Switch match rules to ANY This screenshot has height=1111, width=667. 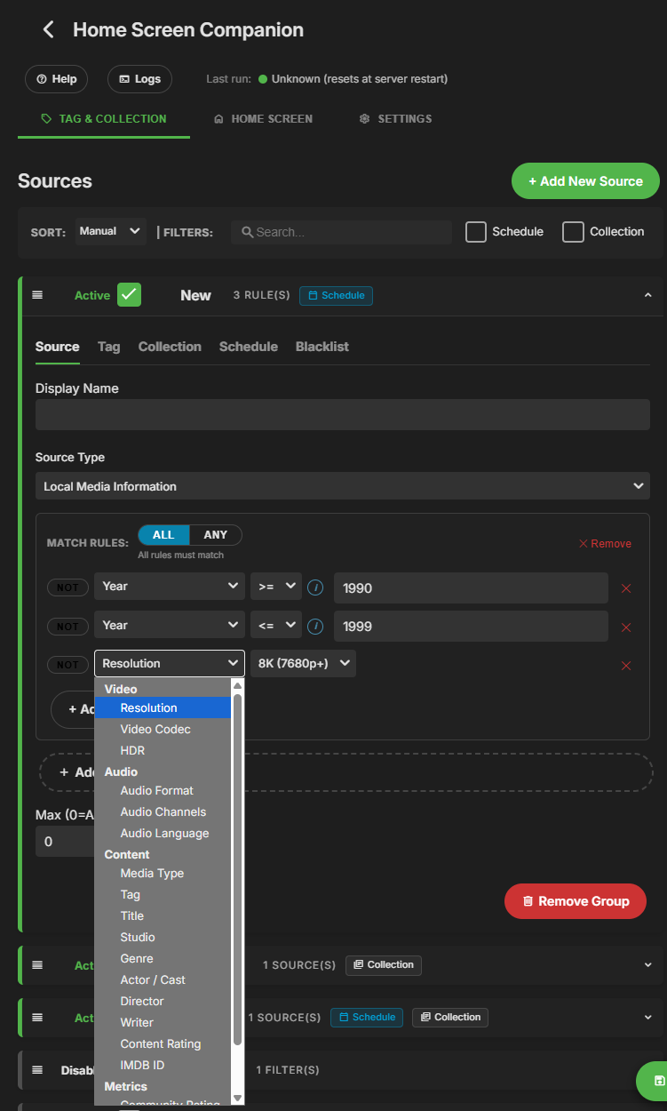[x=215, y=535]
